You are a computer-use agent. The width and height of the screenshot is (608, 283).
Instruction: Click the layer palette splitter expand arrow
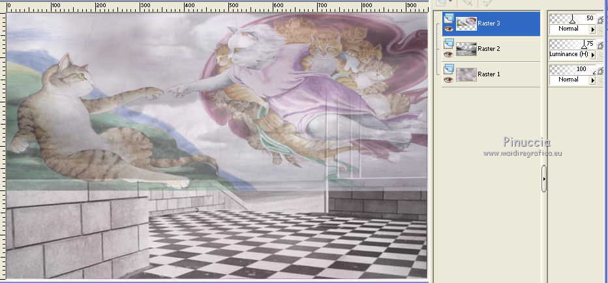[544, 179]
